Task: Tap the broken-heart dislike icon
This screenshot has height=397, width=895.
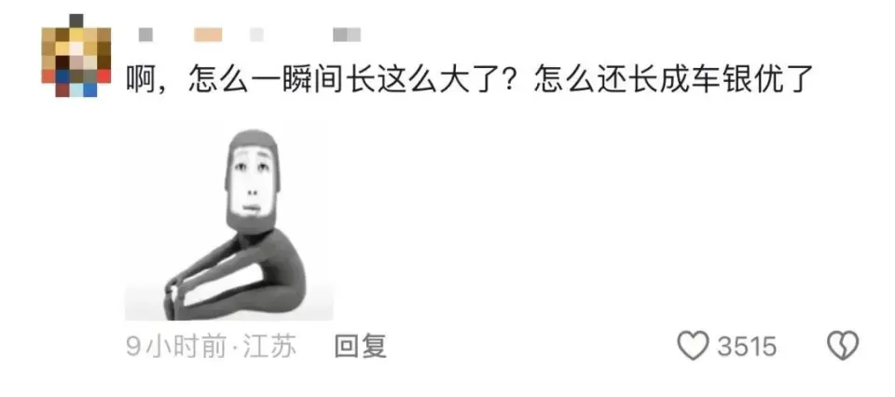Action: point(843,346)
